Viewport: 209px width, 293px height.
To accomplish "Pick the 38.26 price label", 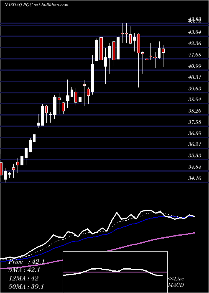I will (195, 111).
